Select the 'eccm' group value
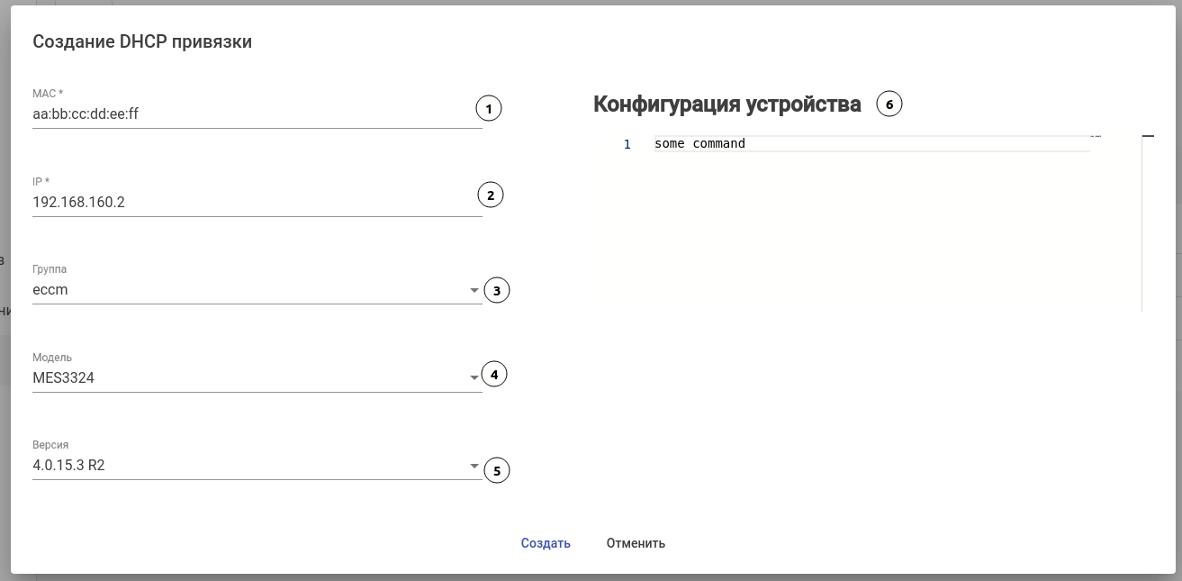Screen dimensions: 1182x581 (x=50, y=290)
